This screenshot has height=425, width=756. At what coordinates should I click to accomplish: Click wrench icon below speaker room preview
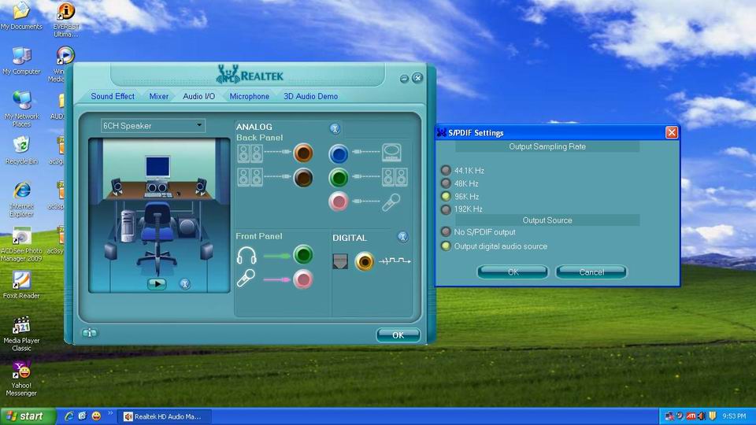184,284
